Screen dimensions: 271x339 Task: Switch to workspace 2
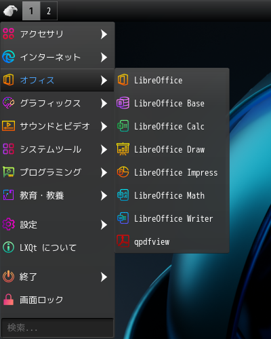tap(49, 11)
